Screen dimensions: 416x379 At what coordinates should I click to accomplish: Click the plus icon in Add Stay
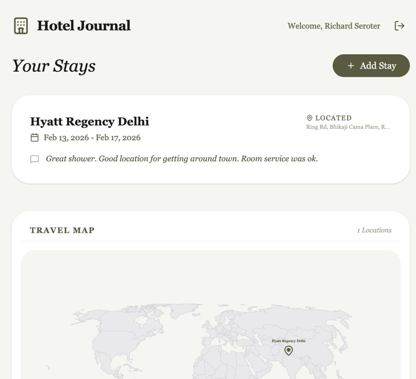coord(351,66)
